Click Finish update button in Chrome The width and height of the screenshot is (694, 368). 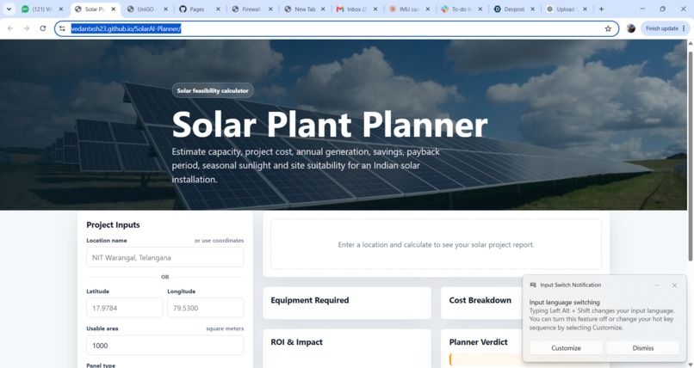tap(666, 28)
